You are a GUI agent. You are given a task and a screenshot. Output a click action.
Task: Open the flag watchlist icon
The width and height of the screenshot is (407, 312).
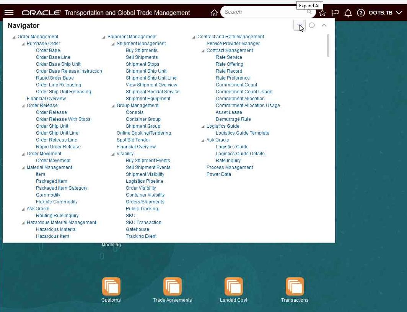point(335,13)
